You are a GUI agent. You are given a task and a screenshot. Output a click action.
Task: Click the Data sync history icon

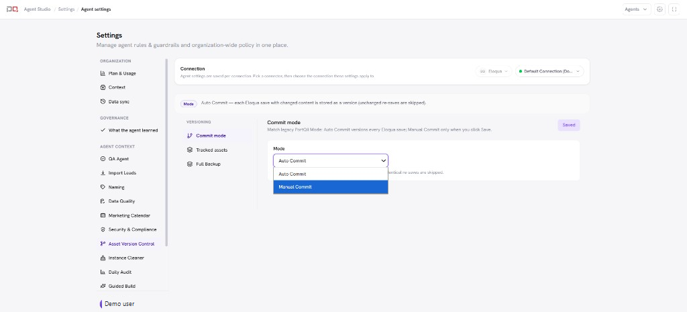(103, 101)
